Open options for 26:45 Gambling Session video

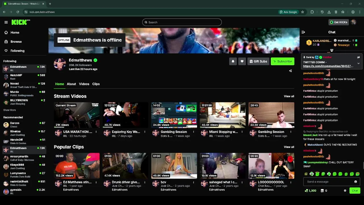pyautogui.click(x=291, y=132)
